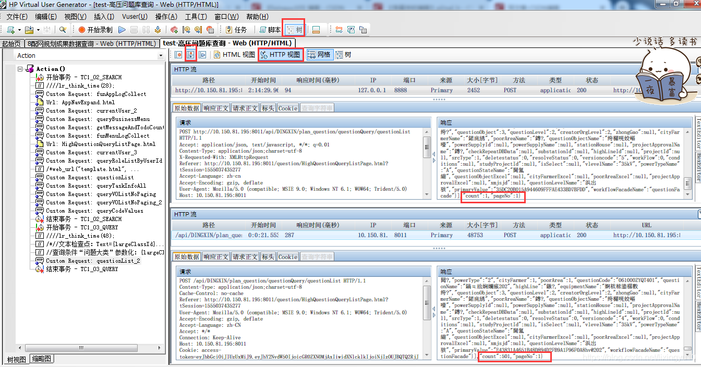This screenshot has width=701, height=367.
Task: Click upper response pane vertical scrollbar
Action: click(x=688, y=163)
